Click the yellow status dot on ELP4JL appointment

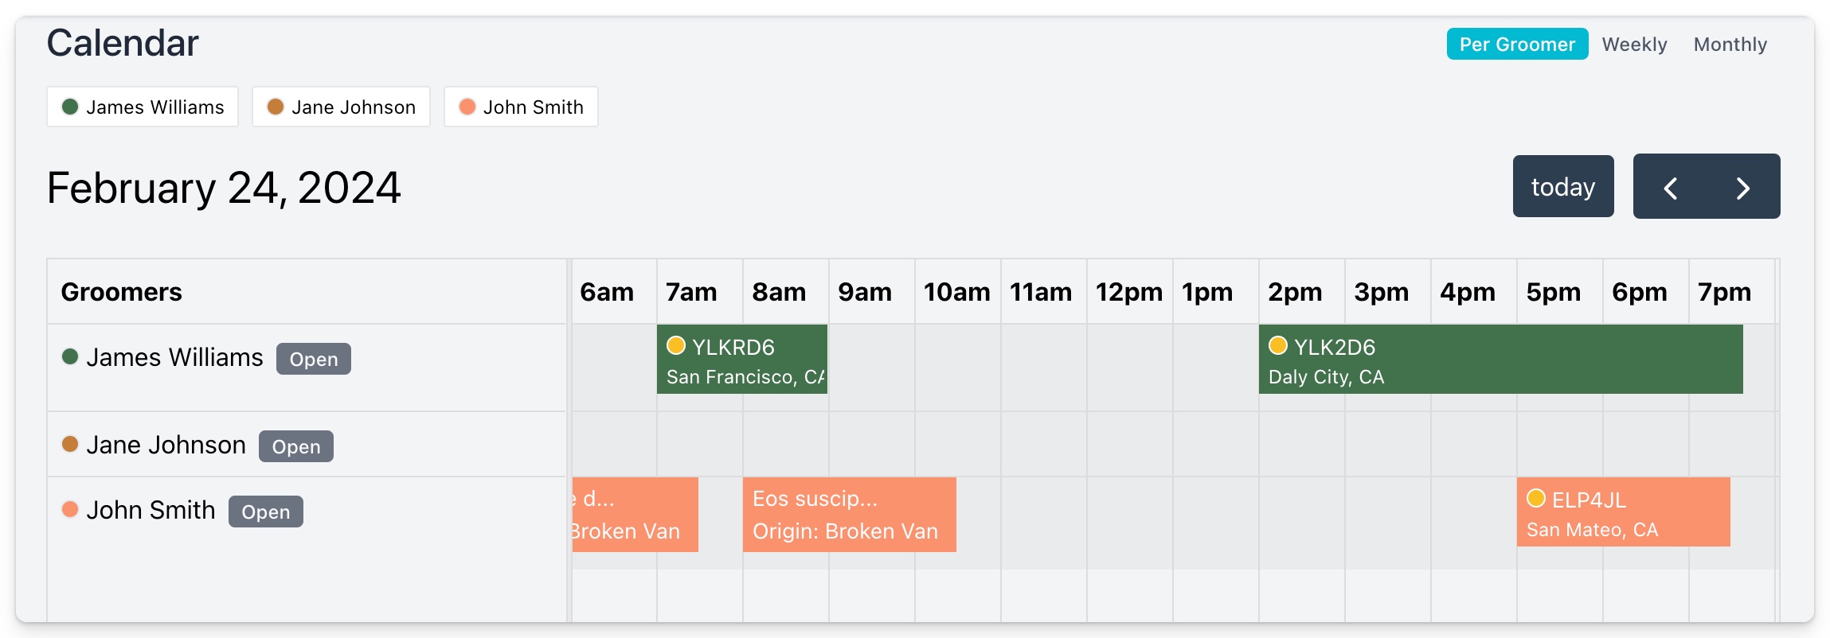(x=1539, y=499)
